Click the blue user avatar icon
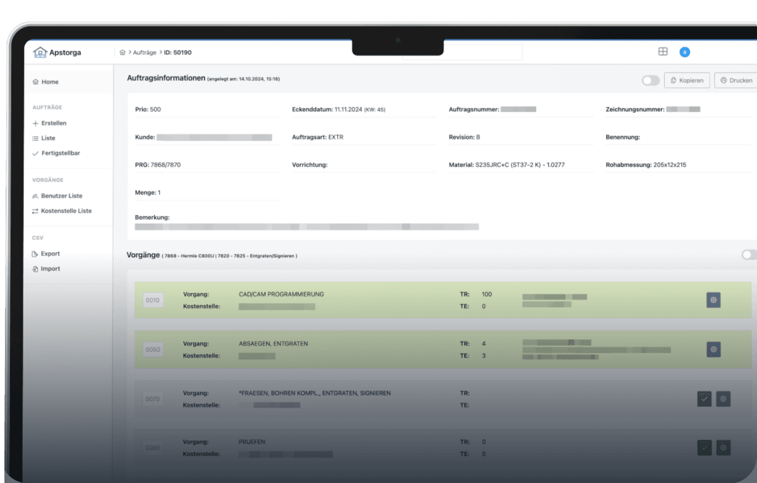Viewport: 757px width, 483px height. point(684,52)
